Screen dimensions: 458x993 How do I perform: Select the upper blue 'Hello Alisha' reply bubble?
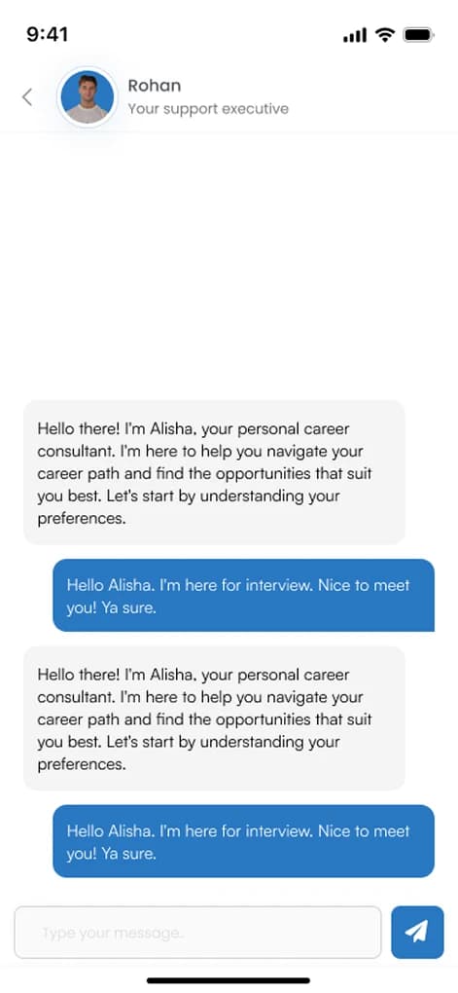click(x=243, y=595)
